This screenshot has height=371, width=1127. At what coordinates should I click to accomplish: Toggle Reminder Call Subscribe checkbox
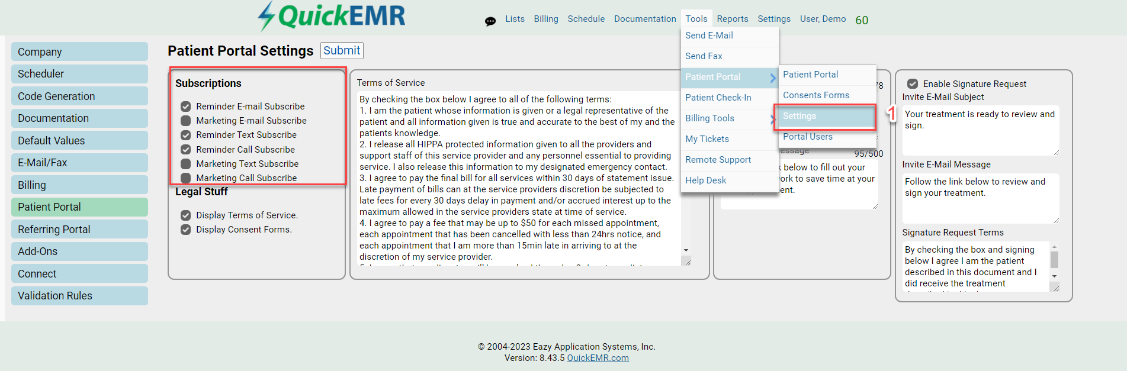tap(185, 150)
